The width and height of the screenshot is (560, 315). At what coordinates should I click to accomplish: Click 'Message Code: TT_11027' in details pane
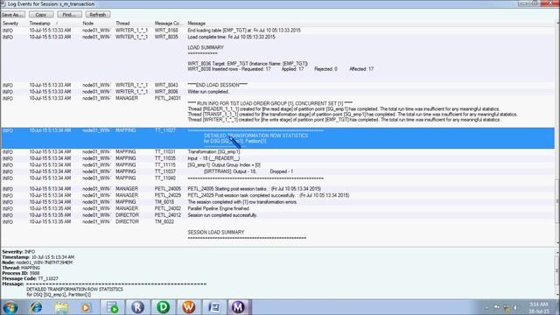tap(30, 278)
